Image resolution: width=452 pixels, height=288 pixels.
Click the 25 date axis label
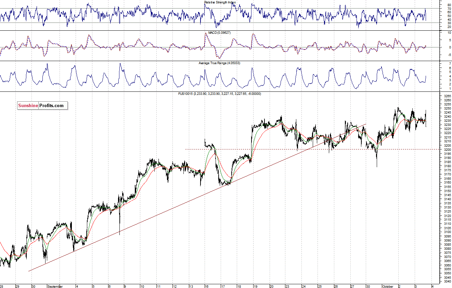pyautogui.click(x=320, y=286)
